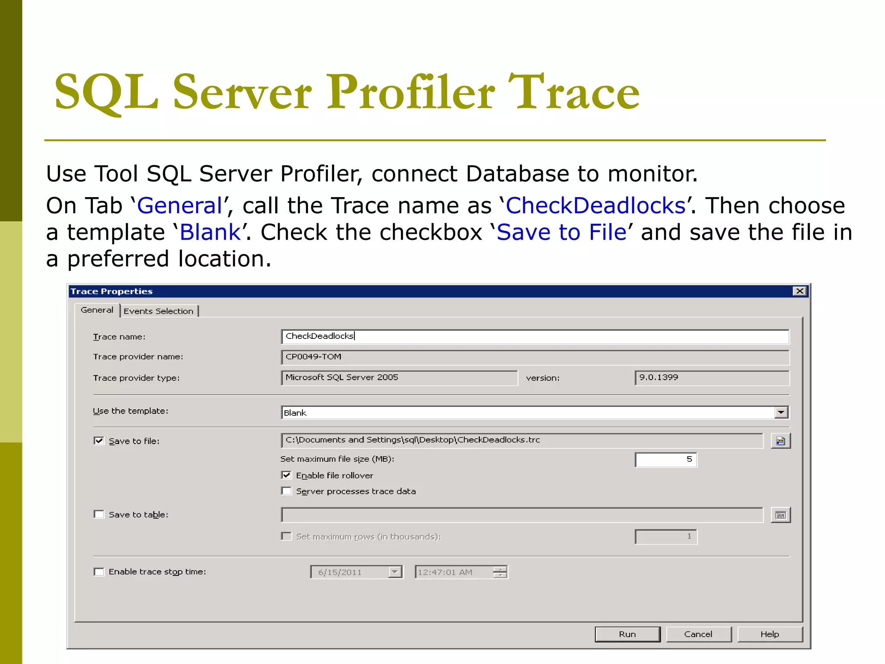Click the Save to file path field

(522, 441)
